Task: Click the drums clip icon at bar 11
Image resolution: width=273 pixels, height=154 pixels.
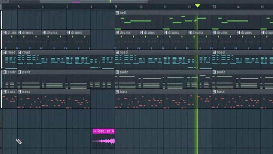Action: coord(165,33)
